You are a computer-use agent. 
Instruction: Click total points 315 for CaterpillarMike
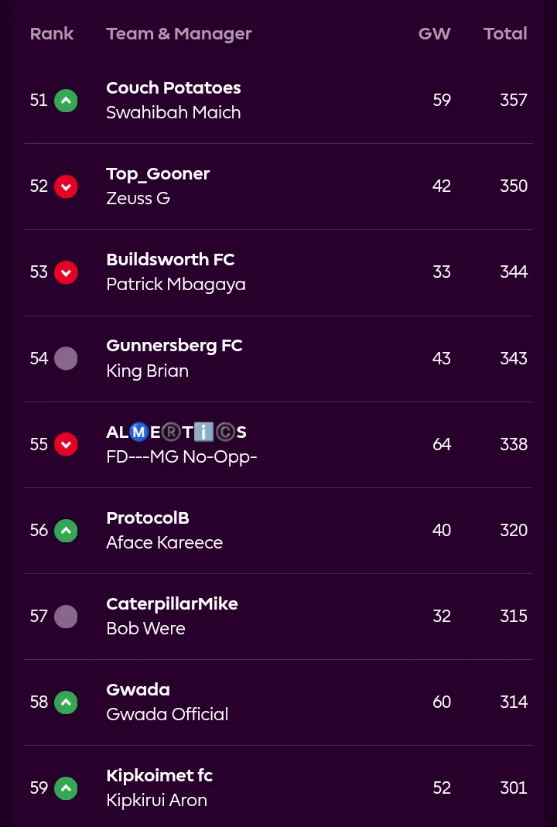[x=514, y=616]
